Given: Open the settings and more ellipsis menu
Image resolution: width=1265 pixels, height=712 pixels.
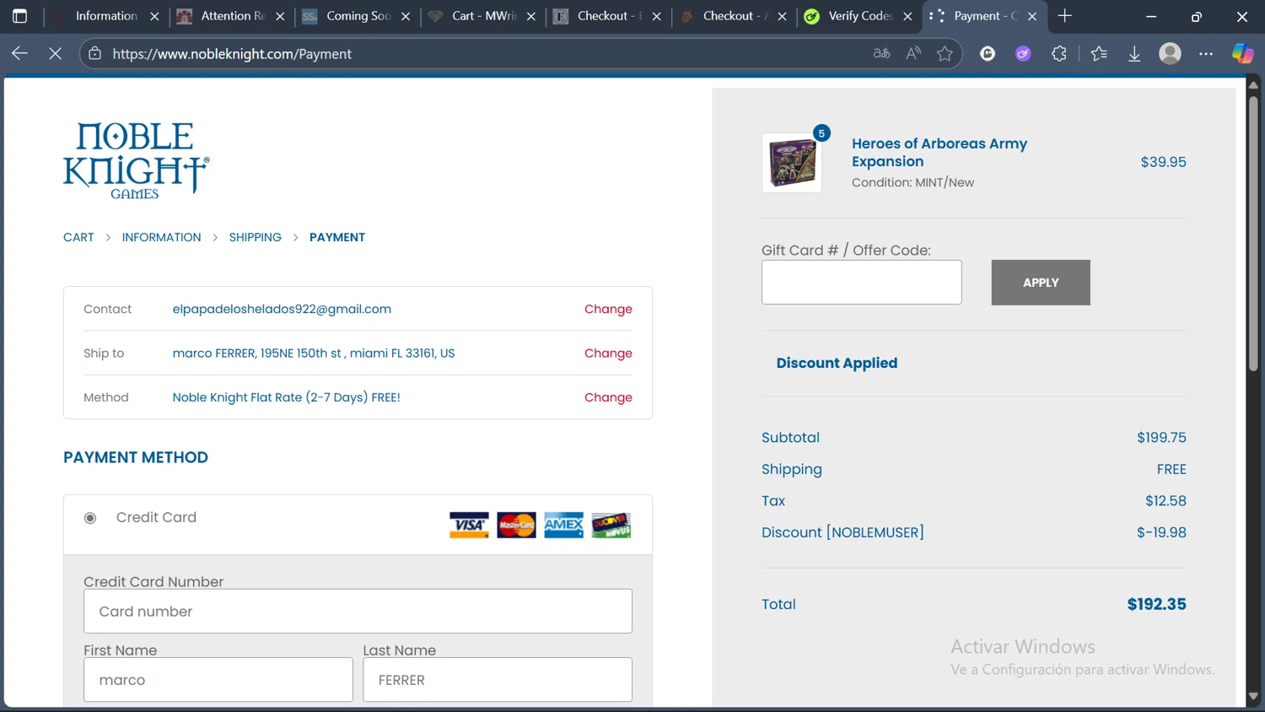Looking at the screenshot, I should [1206, 53].
